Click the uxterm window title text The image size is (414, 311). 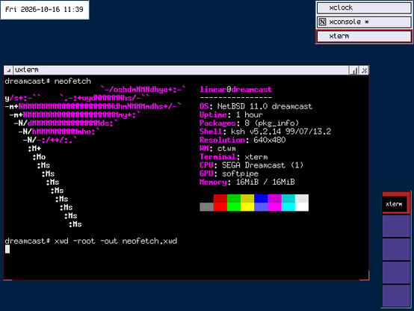click(x=27, y=70)
